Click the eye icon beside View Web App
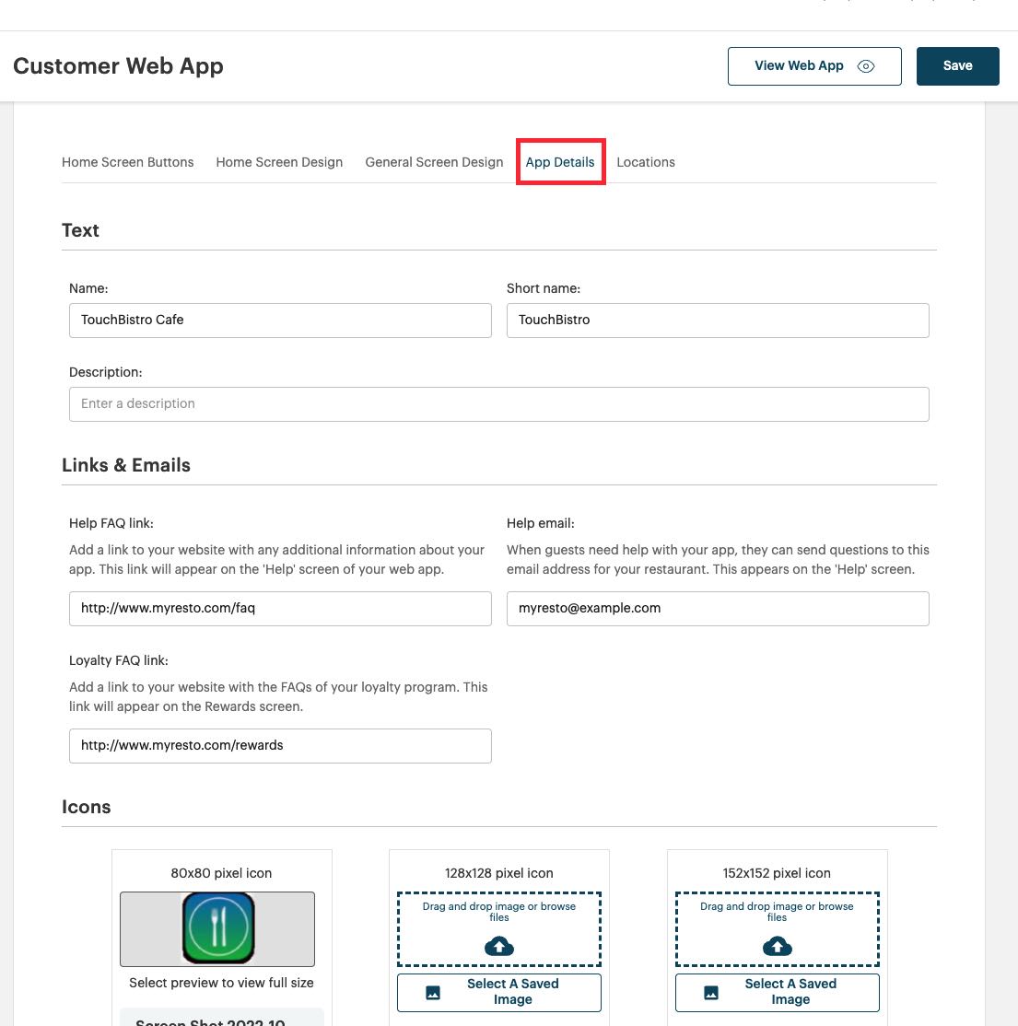This screenshot has height=1026, width=1018. (x=865, y=66)
